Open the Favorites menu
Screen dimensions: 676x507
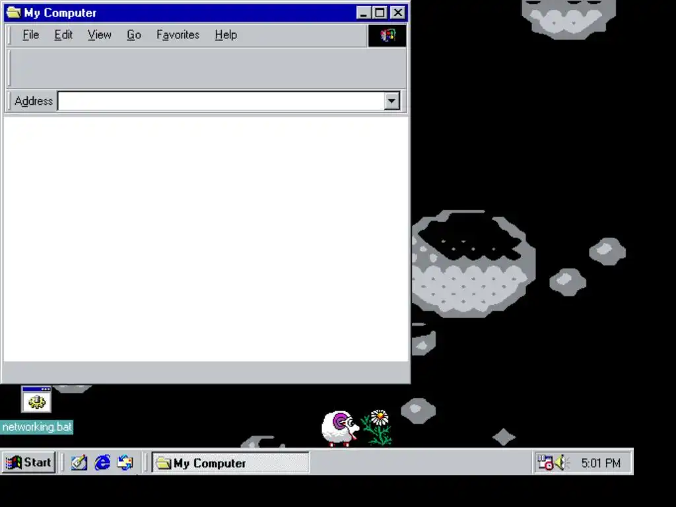coord(178,35)
